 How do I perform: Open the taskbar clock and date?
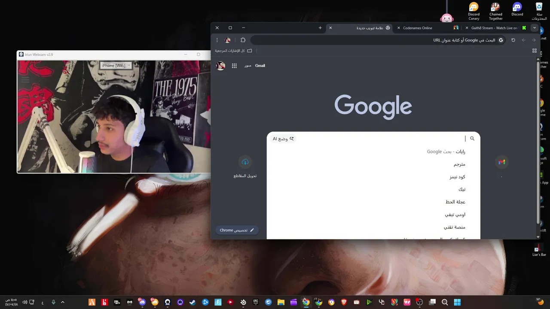(x=11, y=302)
